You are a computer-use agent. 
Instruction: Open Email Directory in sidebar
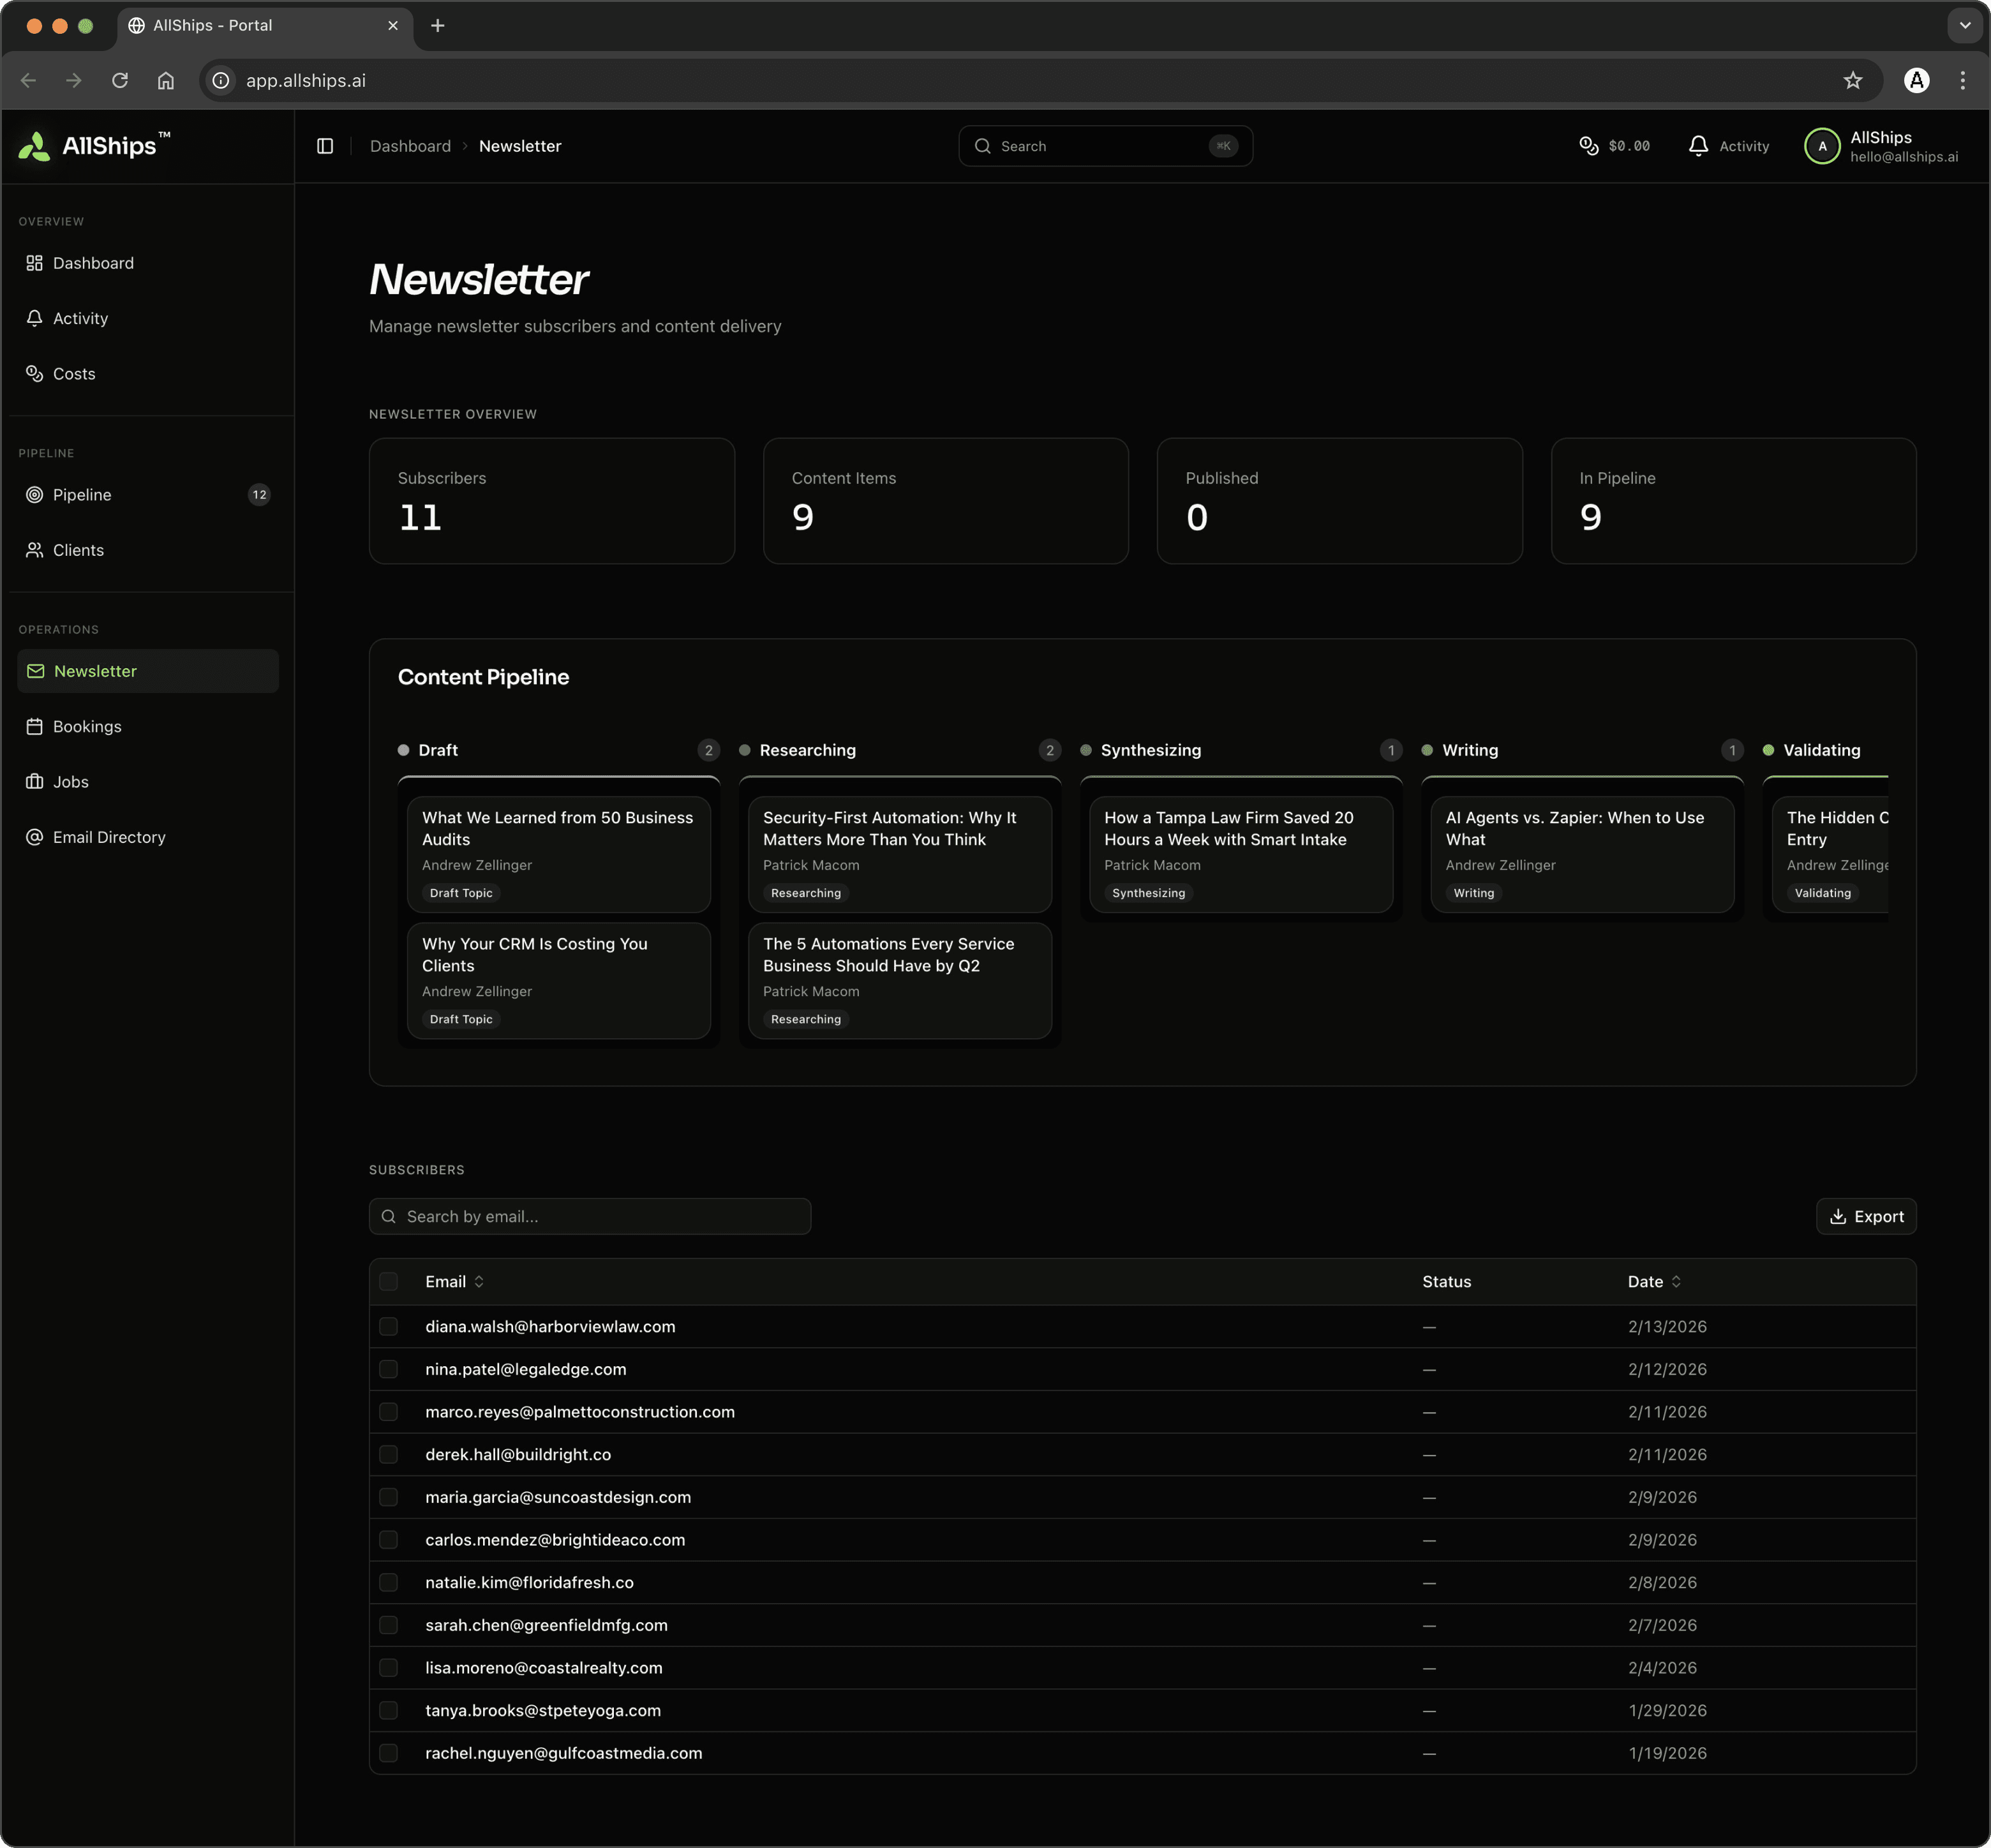coord(108,837)
